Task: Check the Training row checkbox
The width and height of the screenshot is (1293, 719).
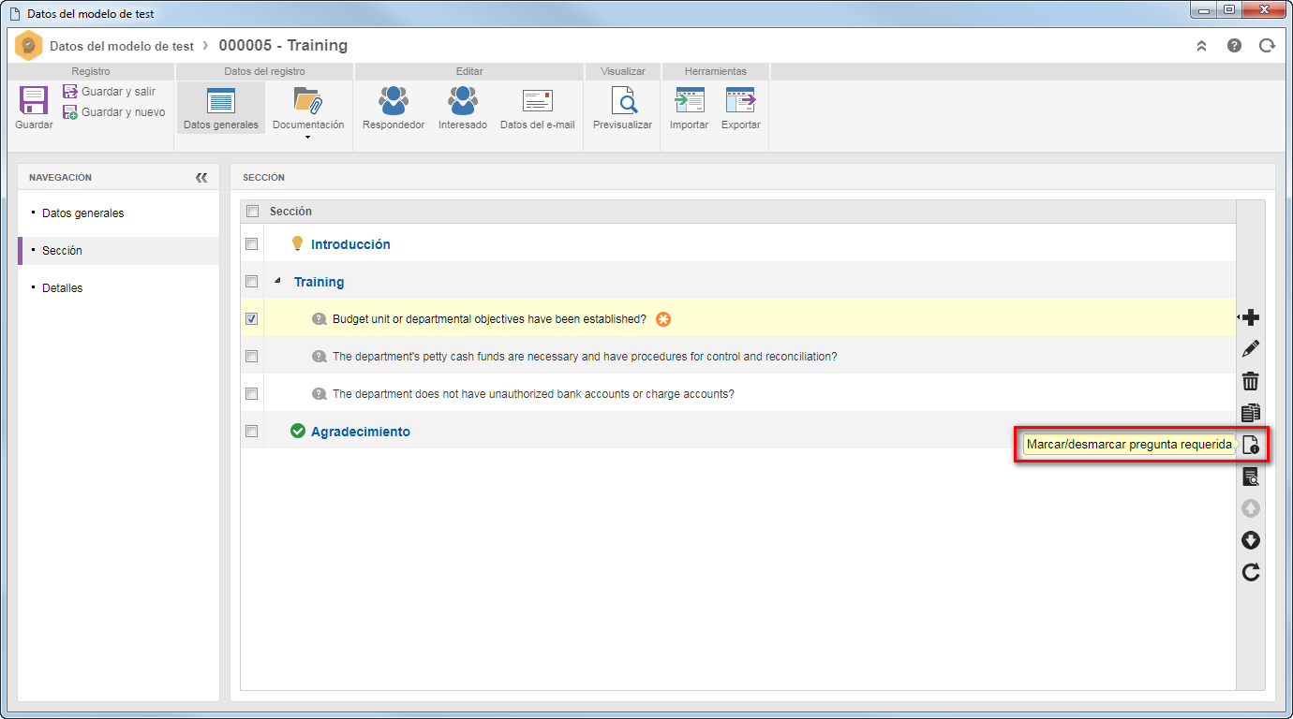Action: point(251,281)
